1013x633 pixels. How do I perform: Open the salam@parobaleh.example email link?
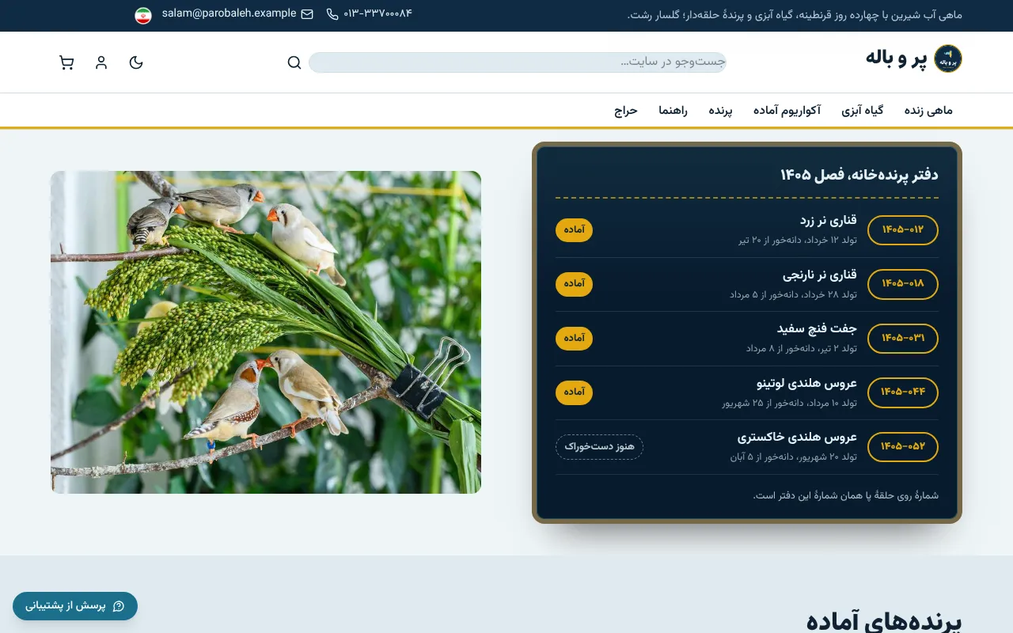(x=230, y=13)
